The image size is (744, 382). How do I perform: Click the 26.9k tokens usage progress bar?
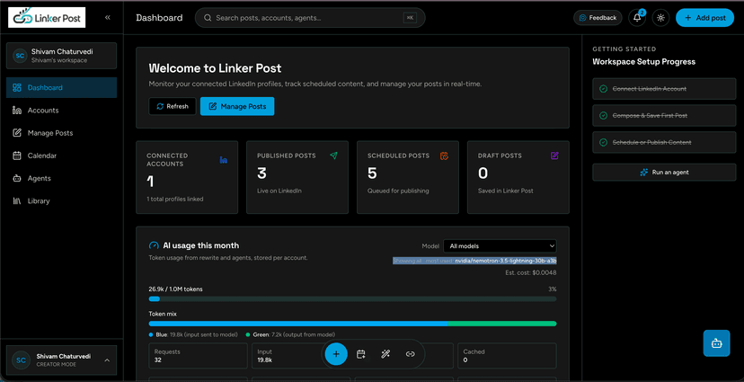[352, 299]
